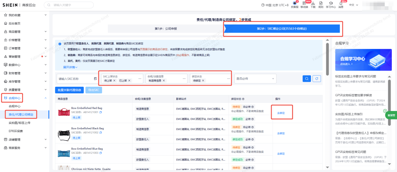Click the blue search magnifier button
The height and width of the screenshot is (172, 397).
[306, 78]
